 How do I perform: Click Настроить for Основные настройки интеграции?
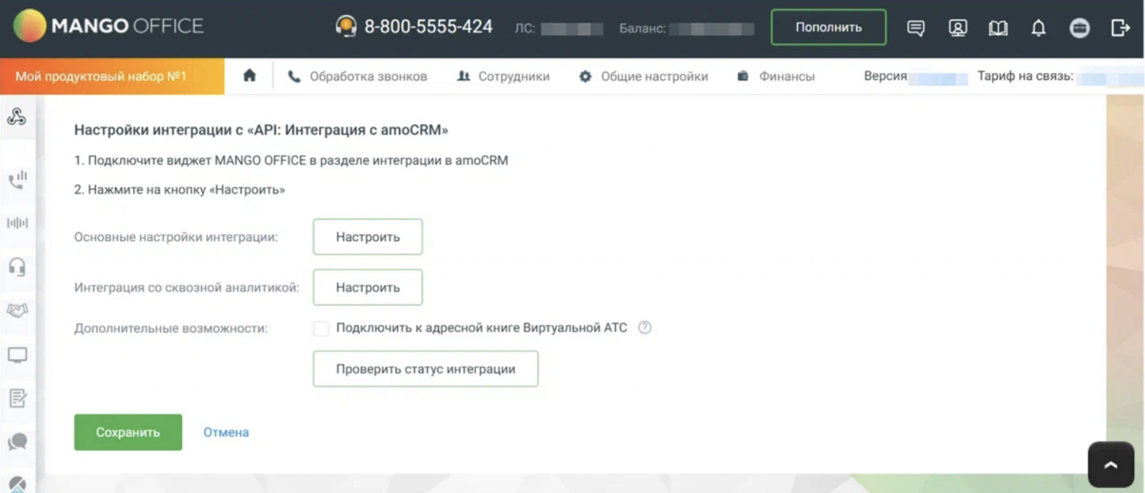click(368, 237)
